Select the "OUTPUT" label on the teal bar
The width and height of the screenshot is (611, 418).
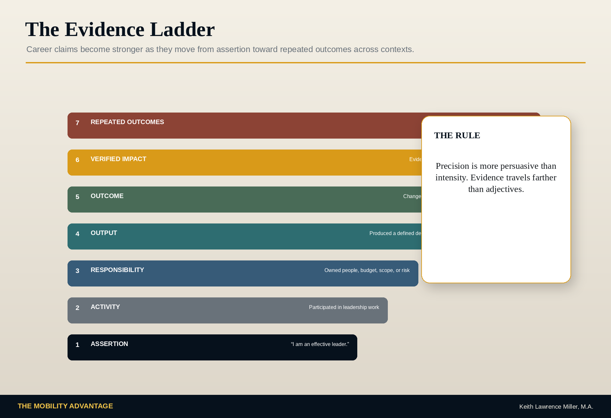click(x=104, y=233)
